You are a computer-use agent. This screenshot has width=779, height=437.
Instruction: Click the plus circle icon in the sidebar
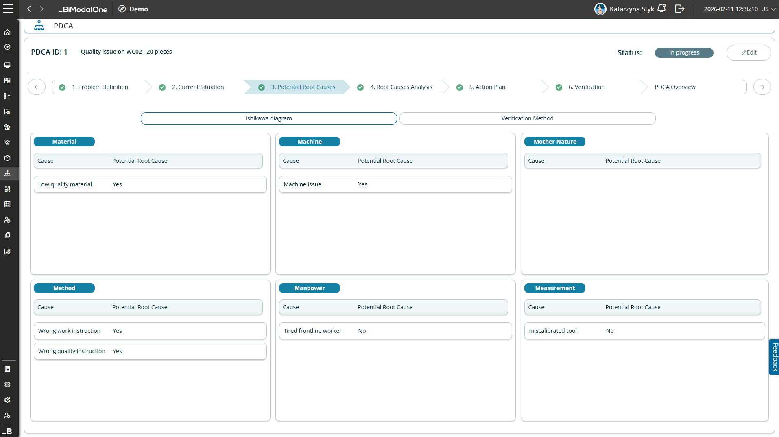click(x=7, y=47)
